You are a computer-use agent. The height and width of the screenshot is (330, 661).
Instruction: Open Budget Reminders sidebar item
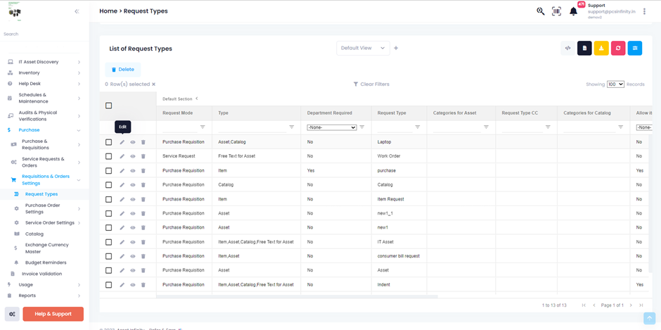[46, 262]
